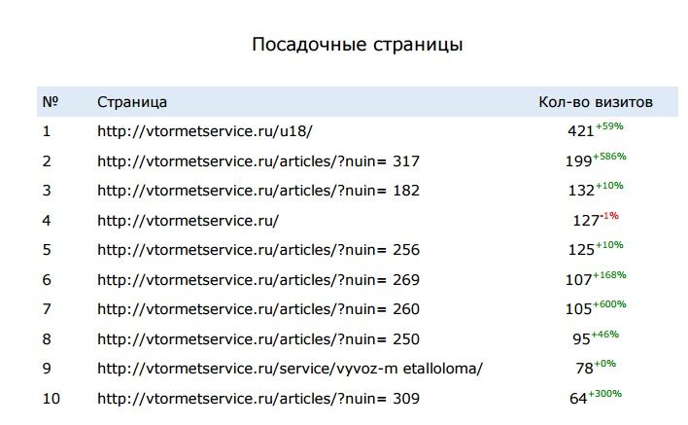688x425 pixels.
Task: Click the articles link with nuin= 182
Action: click(x=258, y=191)
